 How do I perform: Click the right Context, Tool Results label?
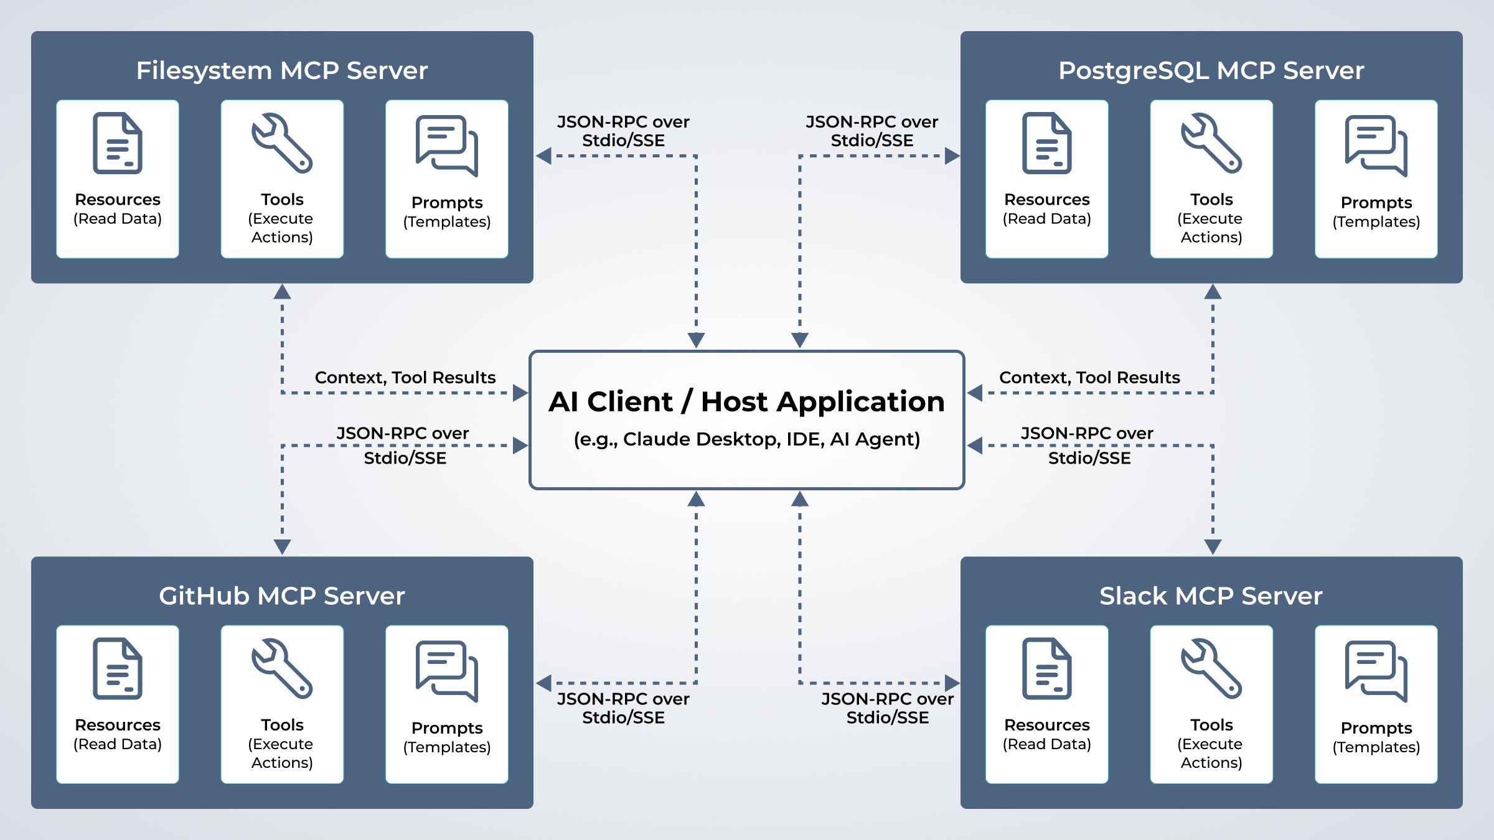point(1089,378)
